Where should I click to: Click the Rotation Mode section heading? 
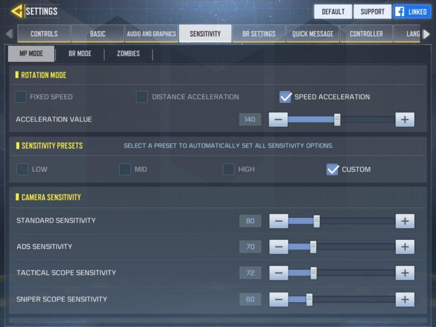(44, 75)
